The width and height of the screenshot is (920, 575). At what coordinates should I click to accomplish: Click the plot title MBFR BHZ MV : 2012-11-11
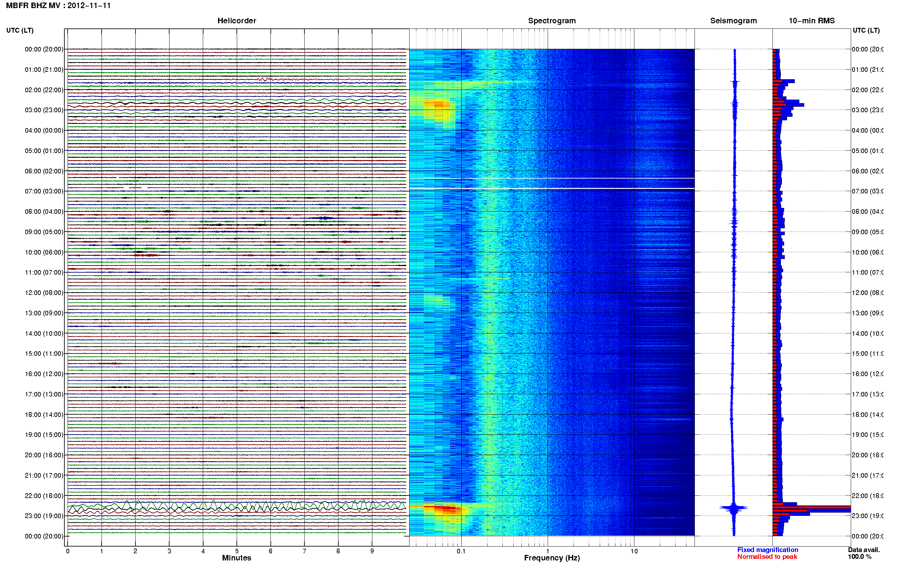pos(58,6)
